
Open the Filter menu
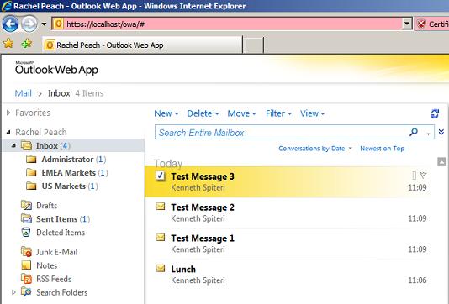(278, 113)
